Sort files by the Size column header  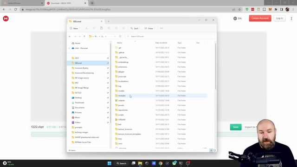pyautogui.click(x=198, y=43)
